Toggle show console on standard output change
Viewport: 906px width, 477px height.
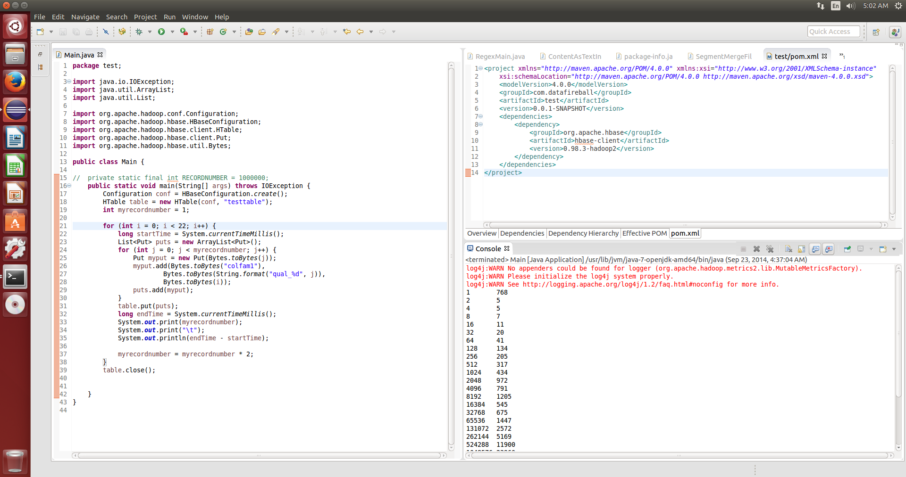point(815,249)
